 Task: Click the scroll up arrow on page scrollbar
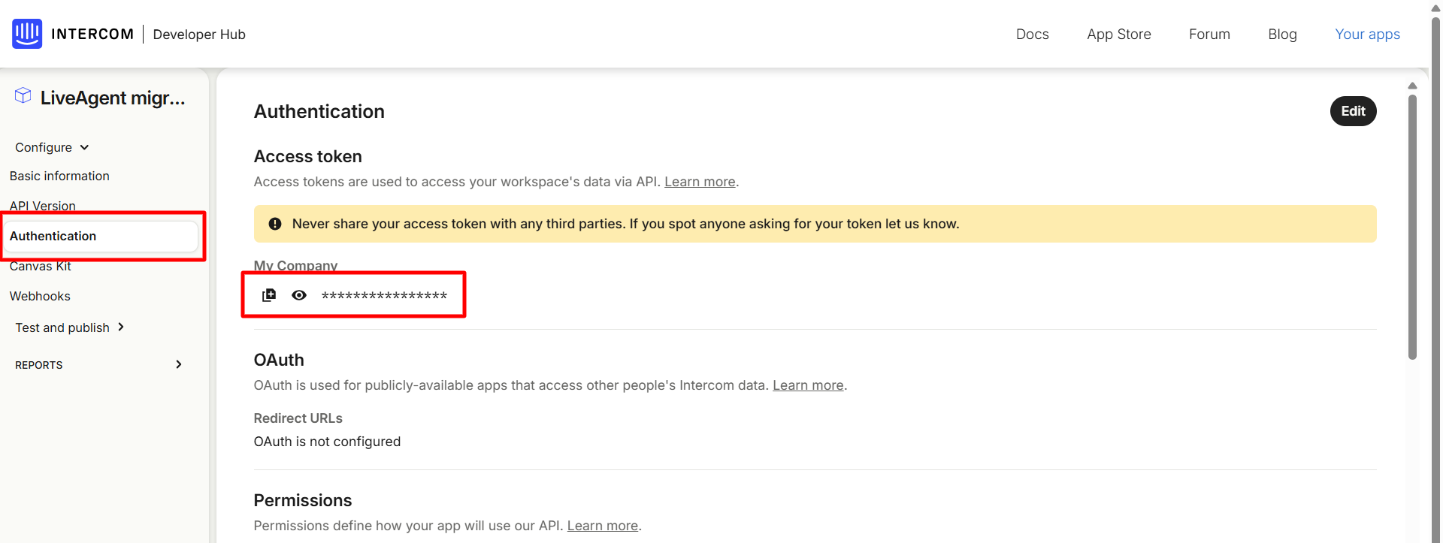click(1412, 86)
